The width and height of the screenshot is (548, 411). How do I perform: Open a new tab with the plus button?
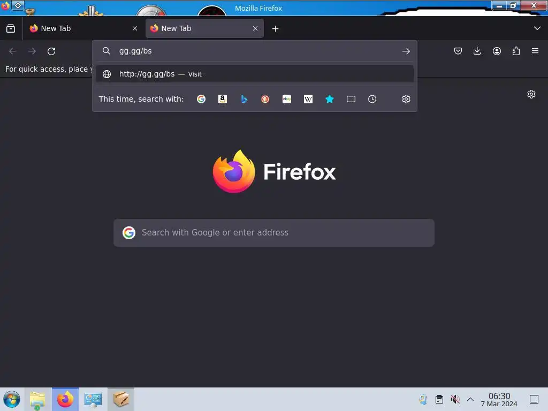276,29
